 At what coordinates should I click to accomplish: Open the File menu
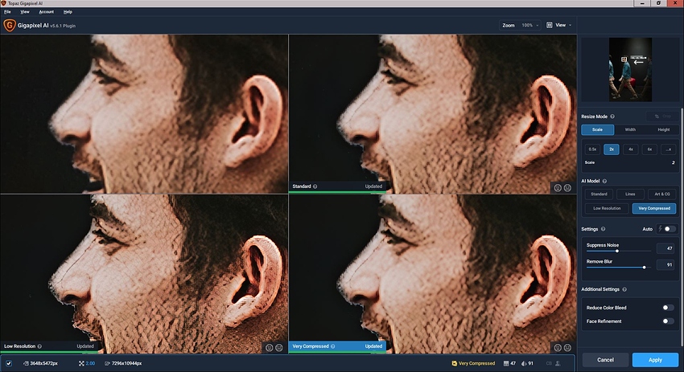[x=7, y=12]
